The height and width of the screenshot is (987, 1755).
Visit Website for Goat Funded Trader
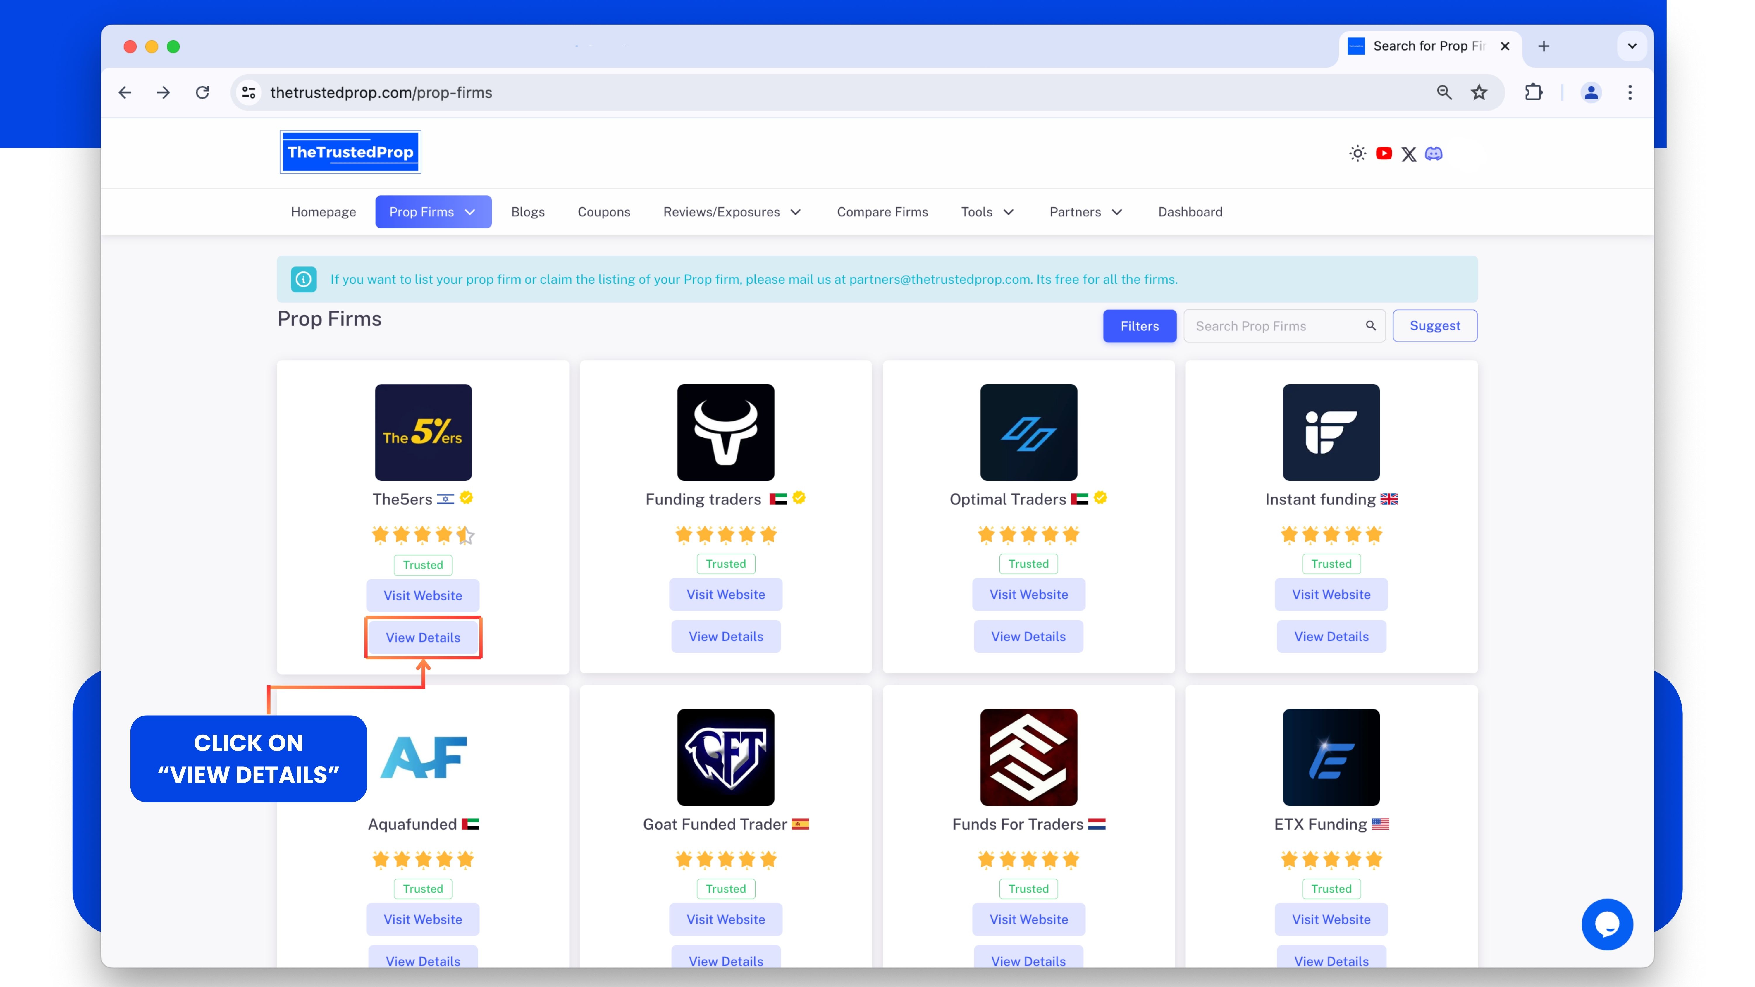[726, 919]
